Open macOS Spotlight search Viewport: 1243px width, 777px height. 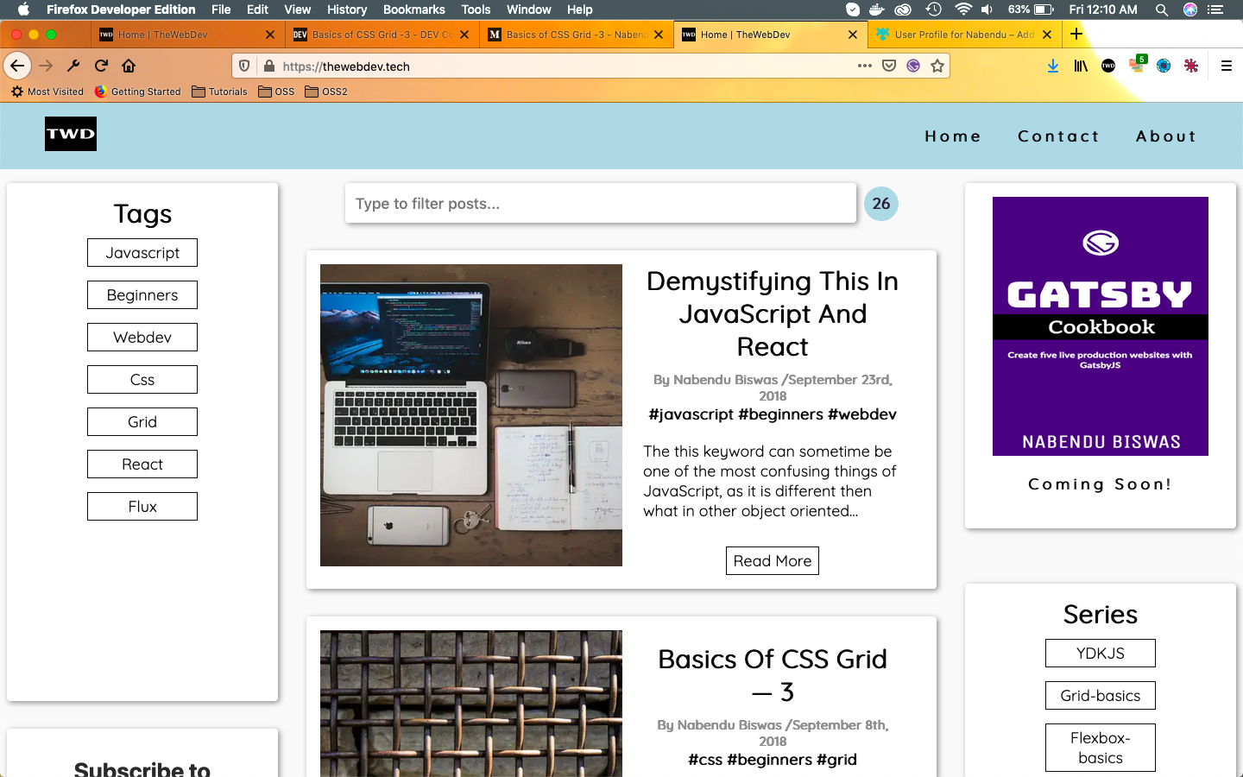[1162, 9]
